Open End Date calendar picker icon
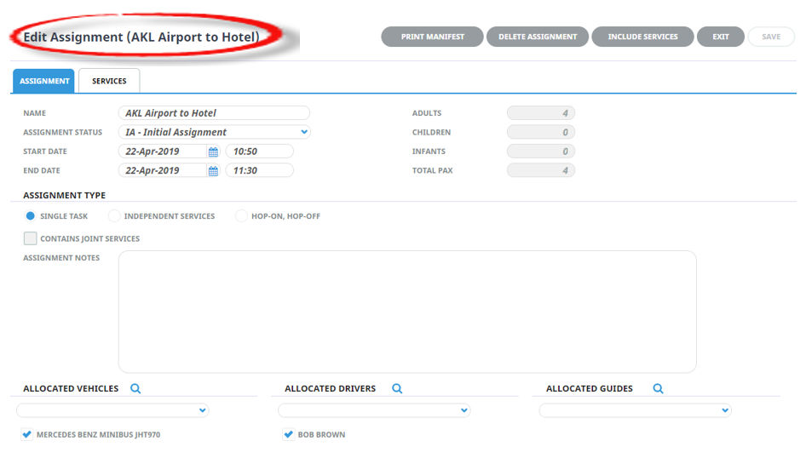806x458 pixels. pyautogui.click(x=213, y=170)
